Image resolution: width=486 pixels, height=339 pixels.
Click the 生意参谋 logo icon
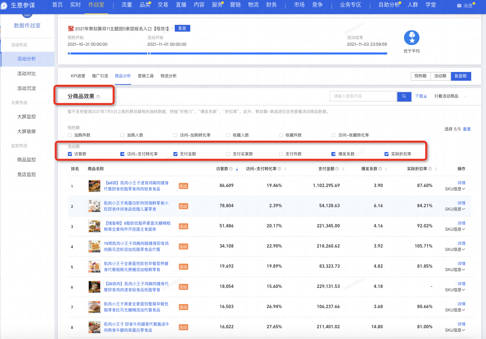pyautogui.click(x=4, y=5)
